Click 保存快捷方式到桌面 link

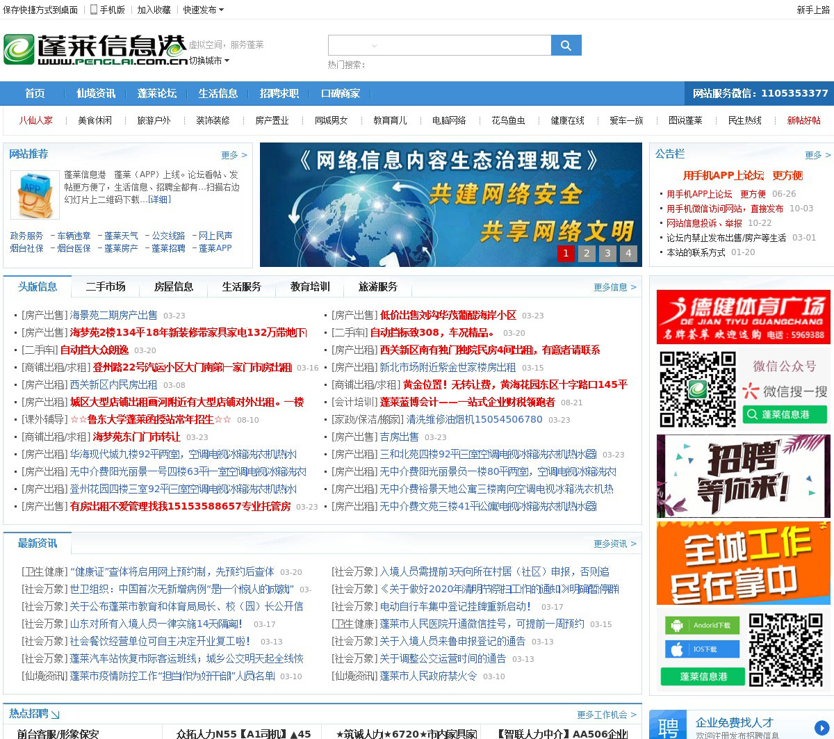[40, 10]
